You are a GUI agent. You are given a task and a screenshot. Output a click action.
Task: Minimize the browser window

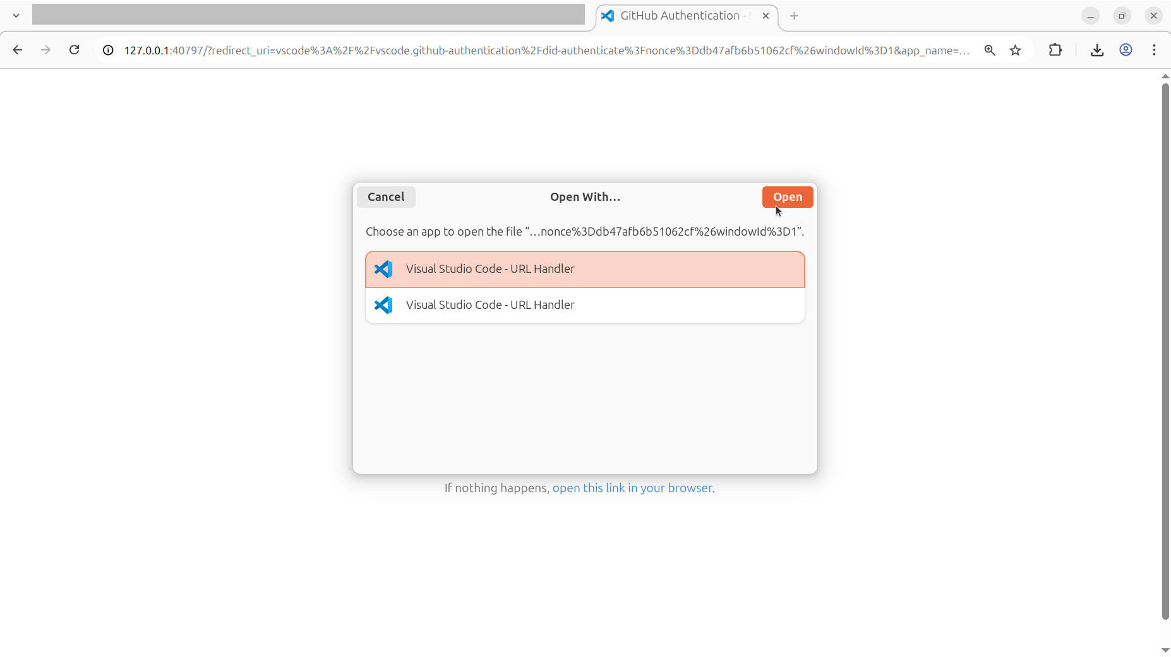(1090, 16)
